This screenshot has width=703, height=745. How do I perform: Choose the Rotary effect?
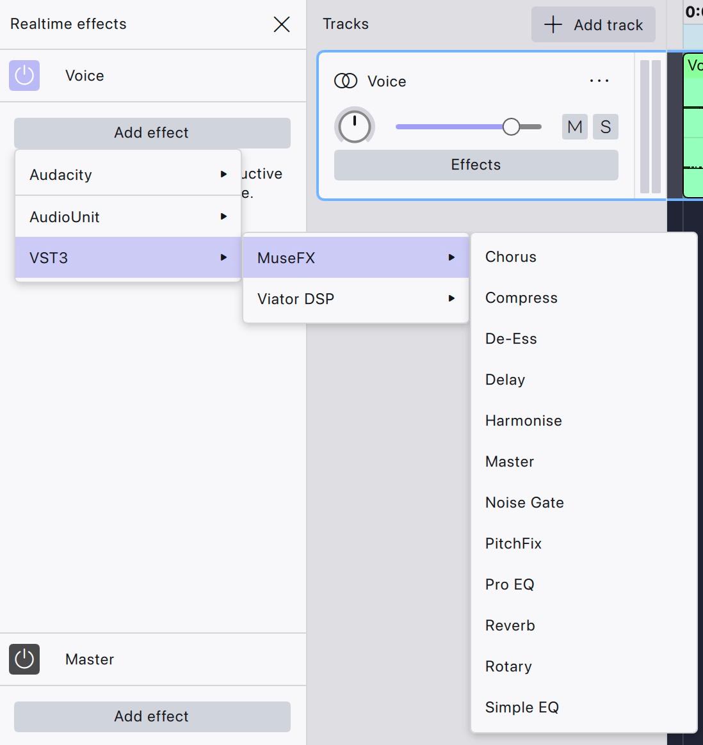click(584, 666)
